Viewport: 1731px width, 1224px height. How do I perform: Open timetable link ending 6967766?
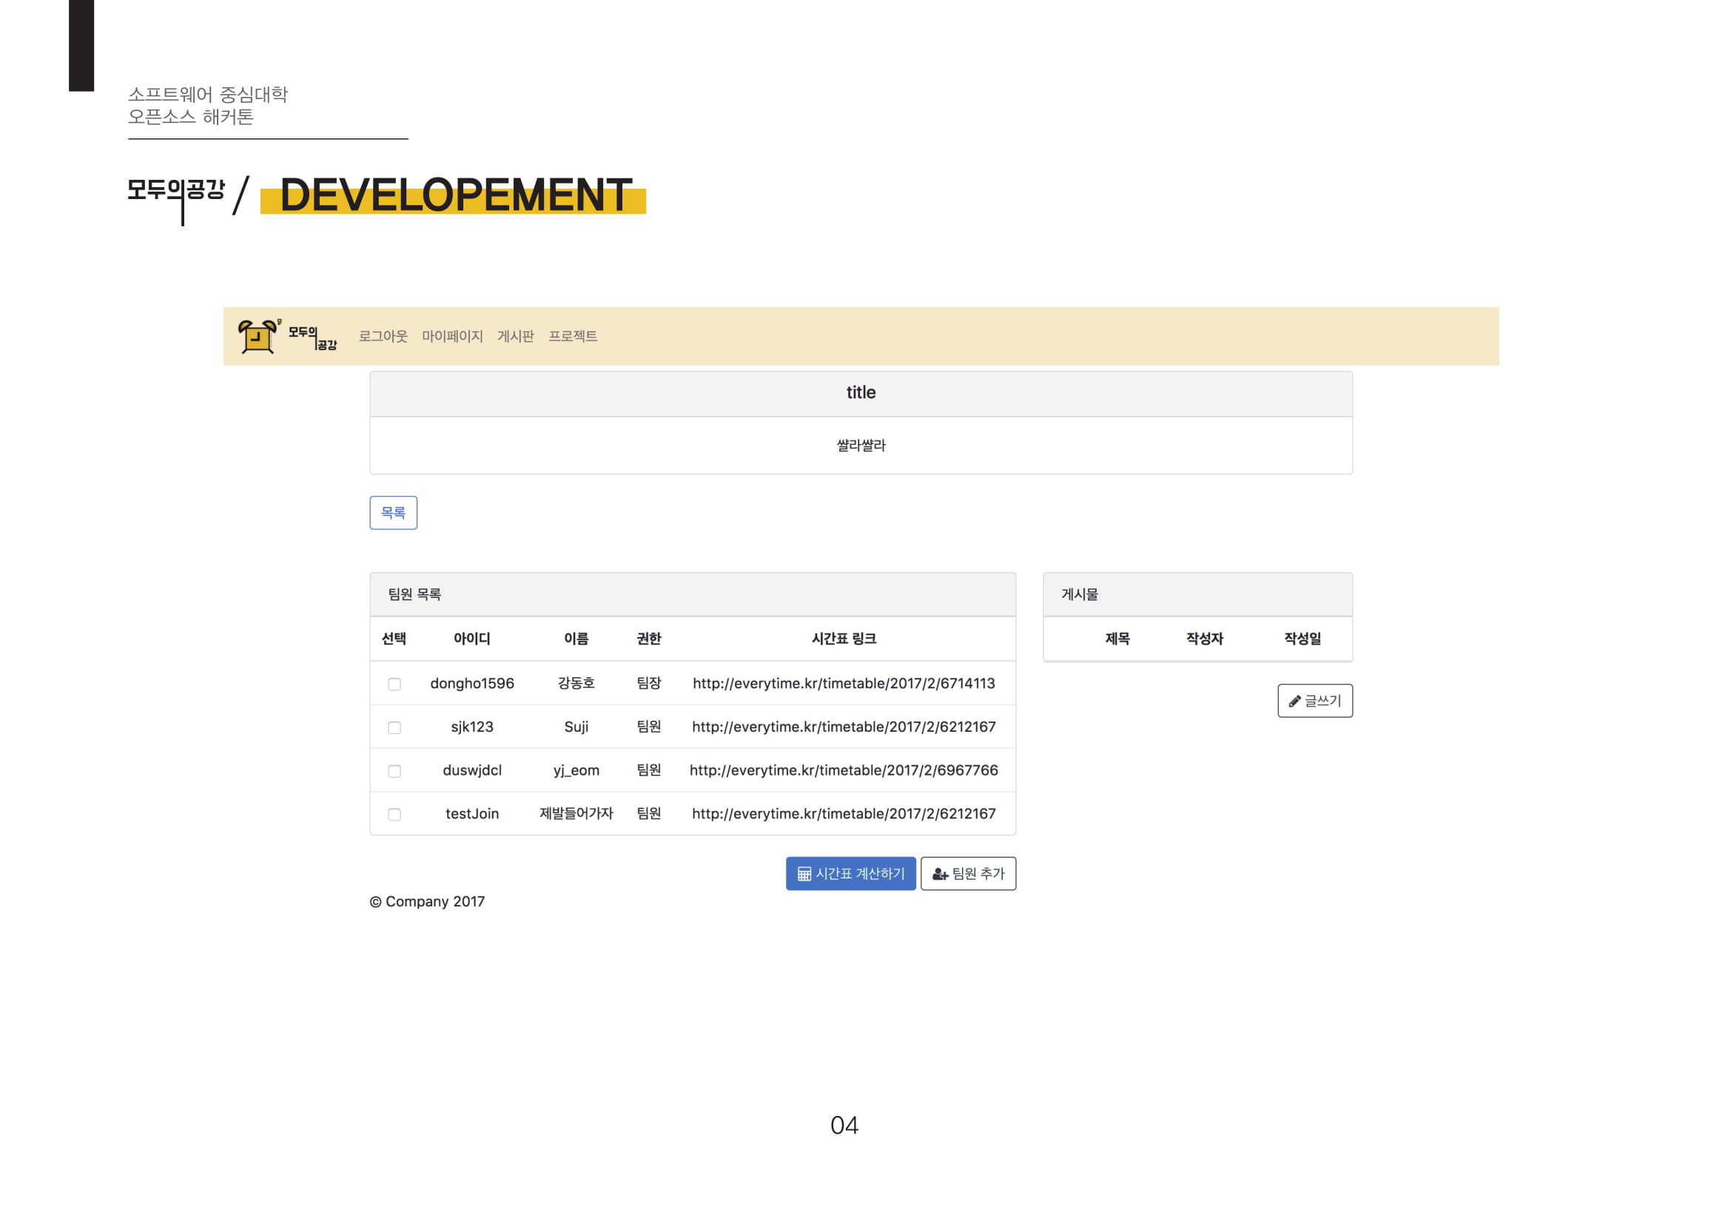pos(844,770)
